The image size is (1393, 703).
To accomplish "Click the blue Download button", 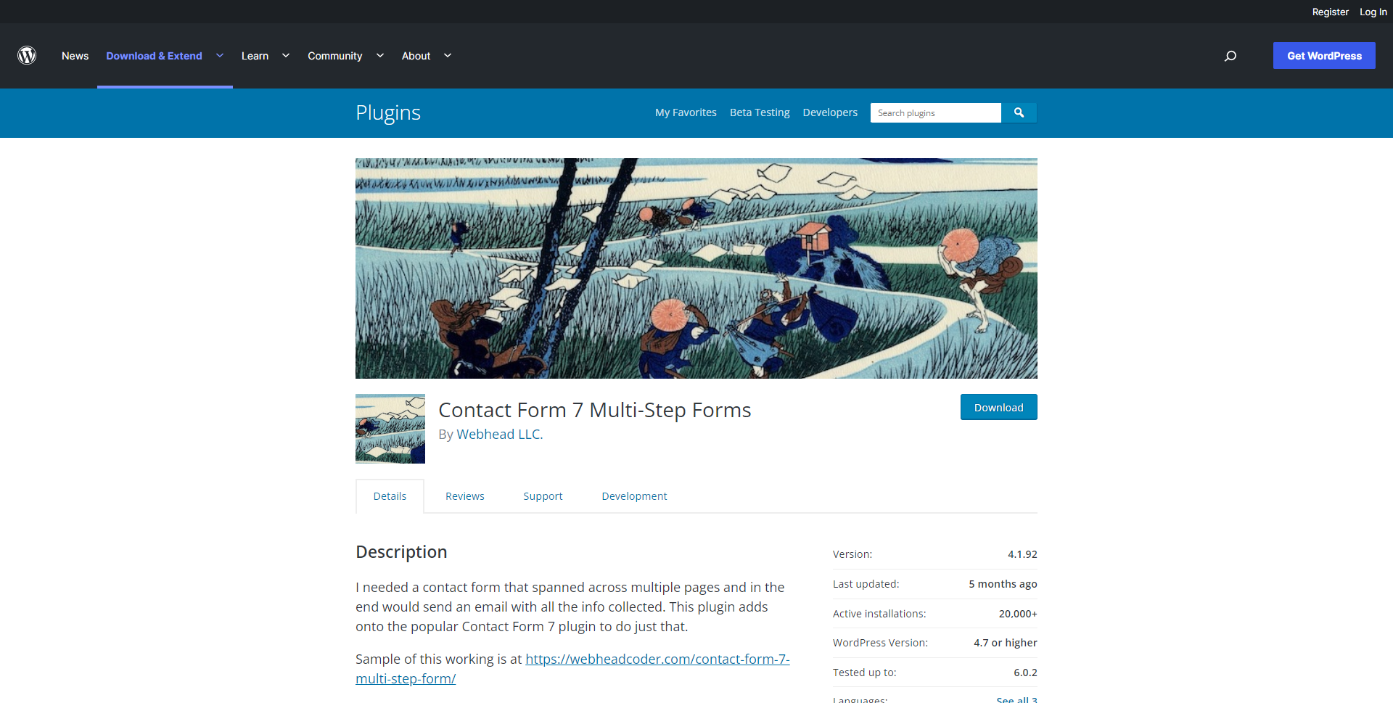I will (999, 407).
